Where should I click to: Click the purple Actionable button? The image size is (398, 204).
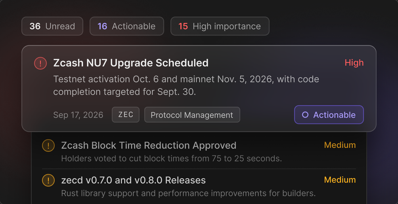pyautogui.click(x=329, y=115)
